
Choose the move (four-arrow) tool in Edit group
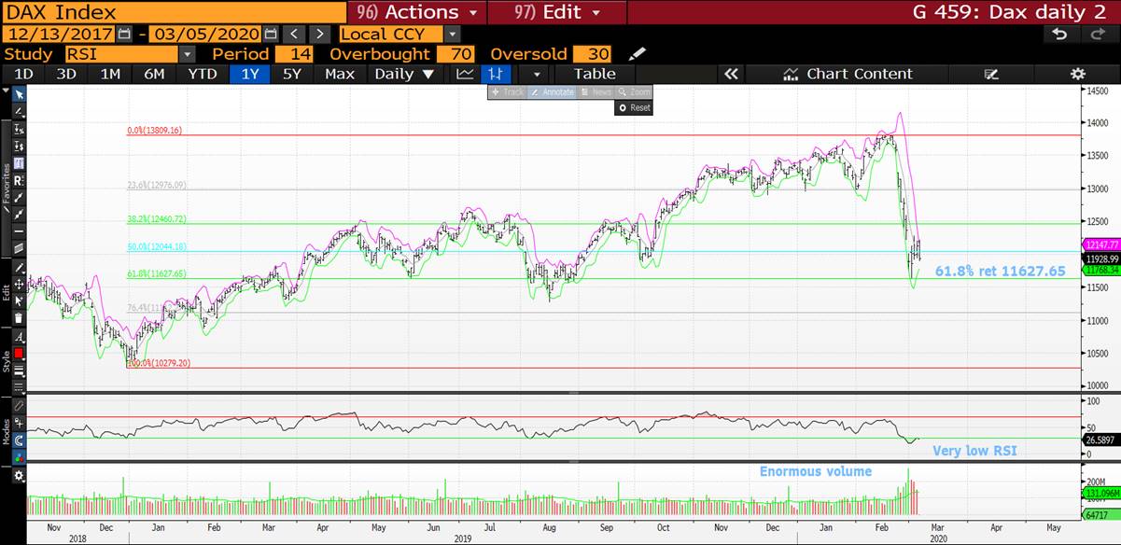[x=19, y=284]
